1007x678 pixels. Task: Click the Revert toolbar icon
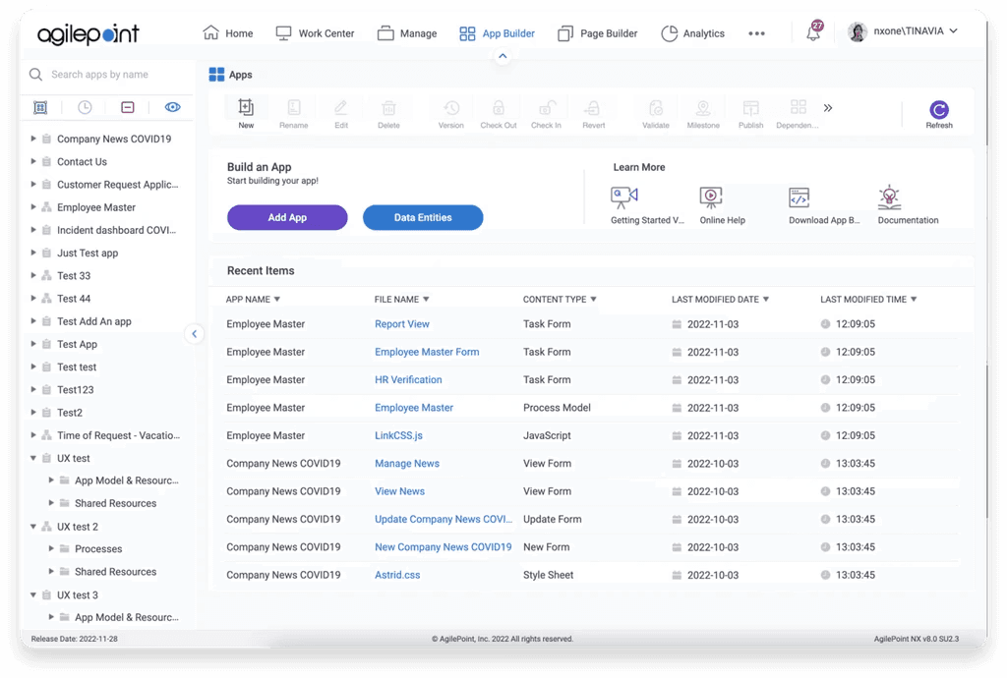pyautogui.click(x=593, y=107)
